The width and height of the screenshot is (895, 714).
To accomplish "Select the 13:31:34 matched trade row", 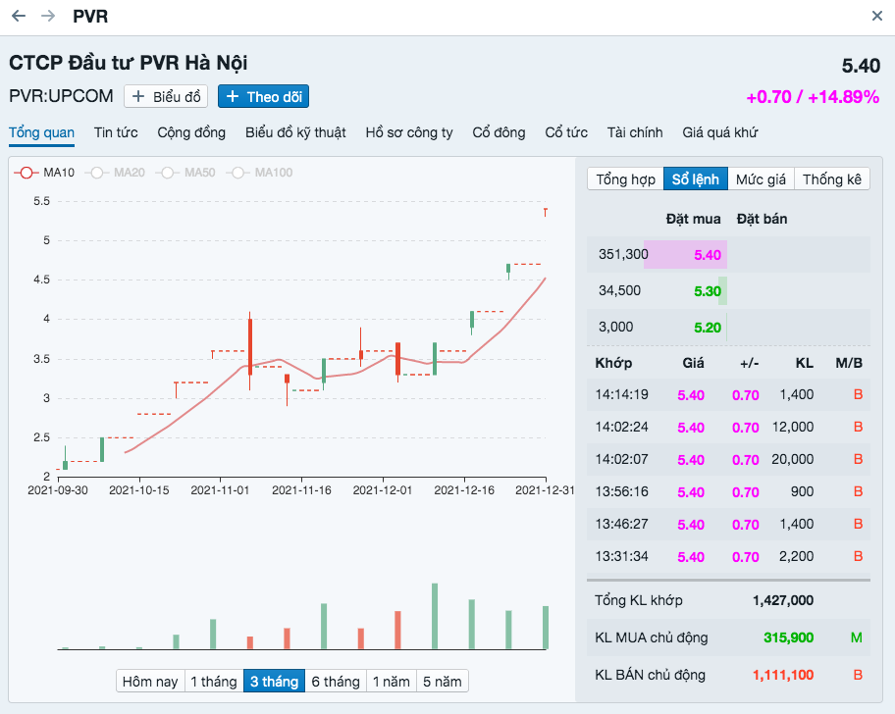I will [728, 557].
